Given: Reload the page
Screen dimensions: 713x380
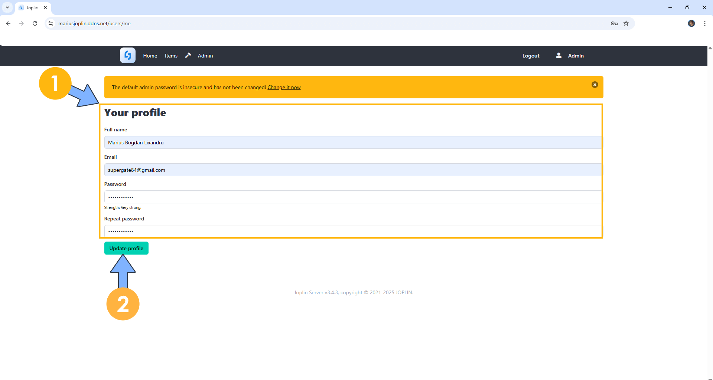Looking at the screenshot, I should (35, 23).
